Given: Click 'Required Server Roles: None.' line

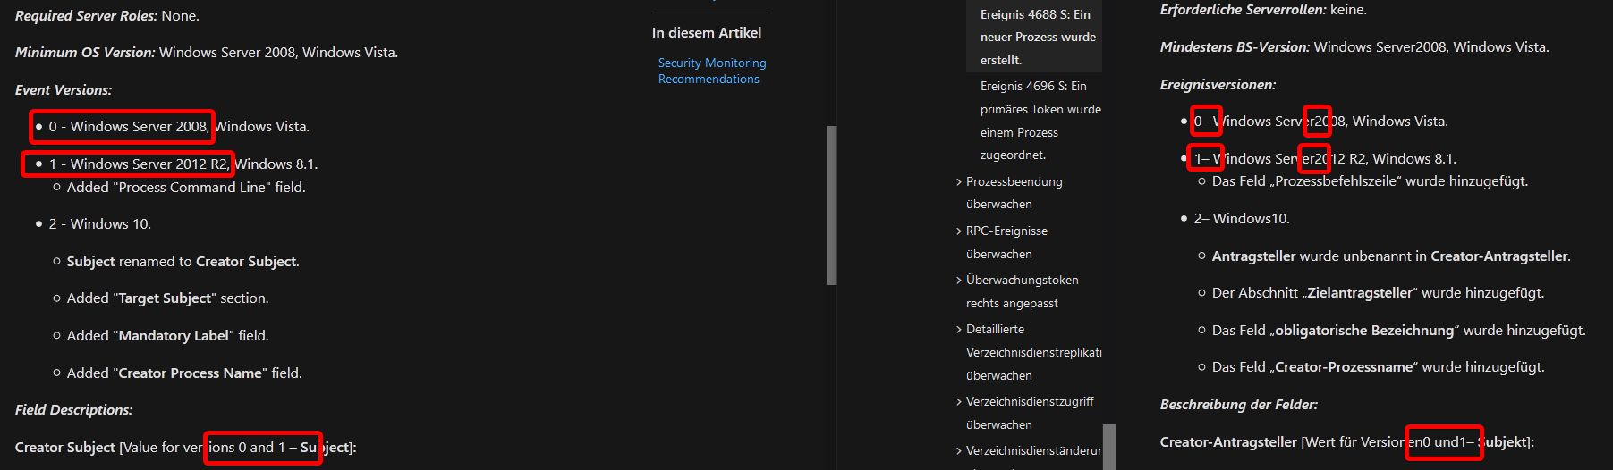Looking at the screenshot, I should tap(107, 16).
